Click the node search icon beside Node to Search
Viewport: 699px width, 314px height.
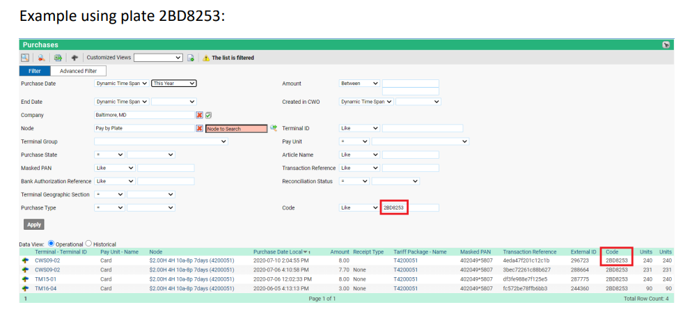tap(274, 128)
